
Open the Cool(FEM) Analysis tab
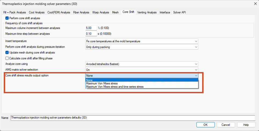pyautogui.click(x=59, y=12)
